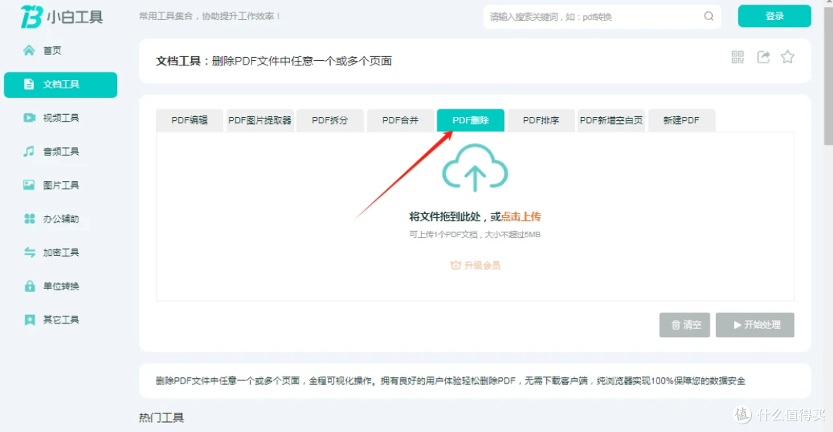Click the 小白工具 logo icon
Image resolution: width=833 pixels, height=432 pixels.
(31, 16)
